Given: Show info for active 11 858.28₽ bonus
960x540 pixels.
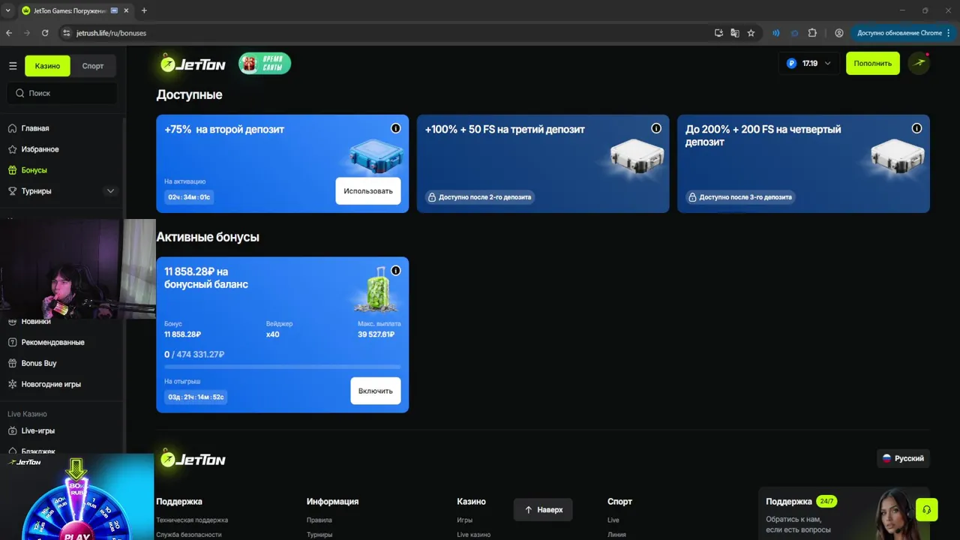Looking at the screenshot, I should click(x=396, y=271).
